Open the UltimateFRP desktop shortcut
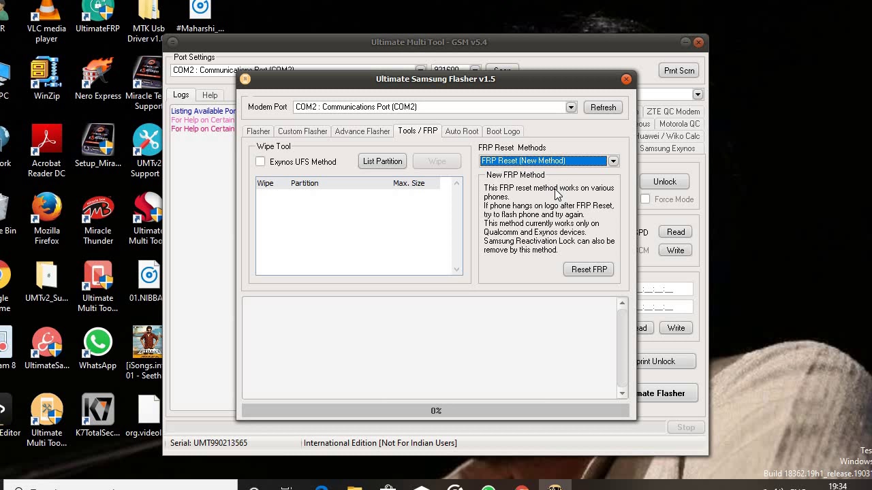This screenshot has height=490, width=872. coord(97,17)
